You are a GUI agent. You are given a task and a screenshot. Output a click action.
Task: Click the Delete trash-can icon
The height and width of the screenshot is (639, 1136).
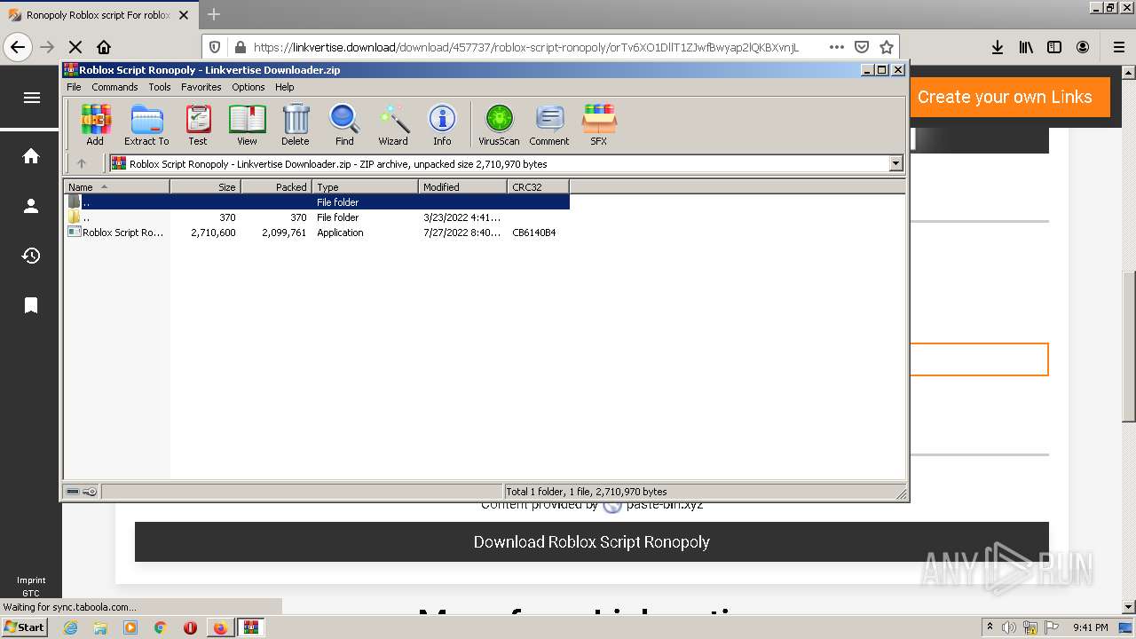(296, 124)
